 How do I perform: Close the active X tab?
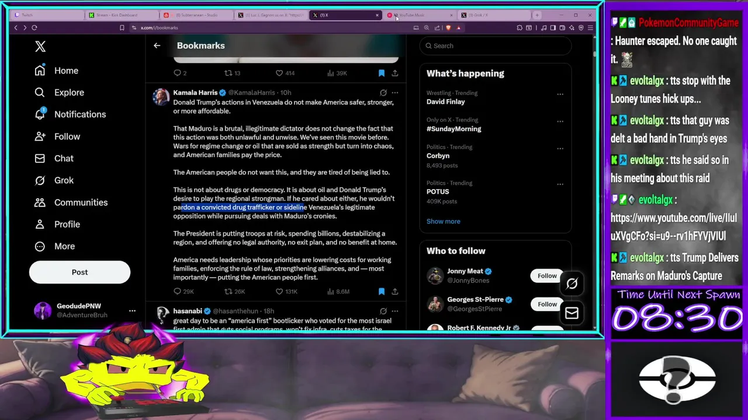[x=377, y=15]
